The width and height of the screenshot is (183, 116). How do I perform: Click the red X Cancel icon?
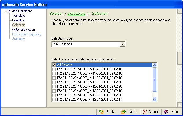tap(145, 112)
